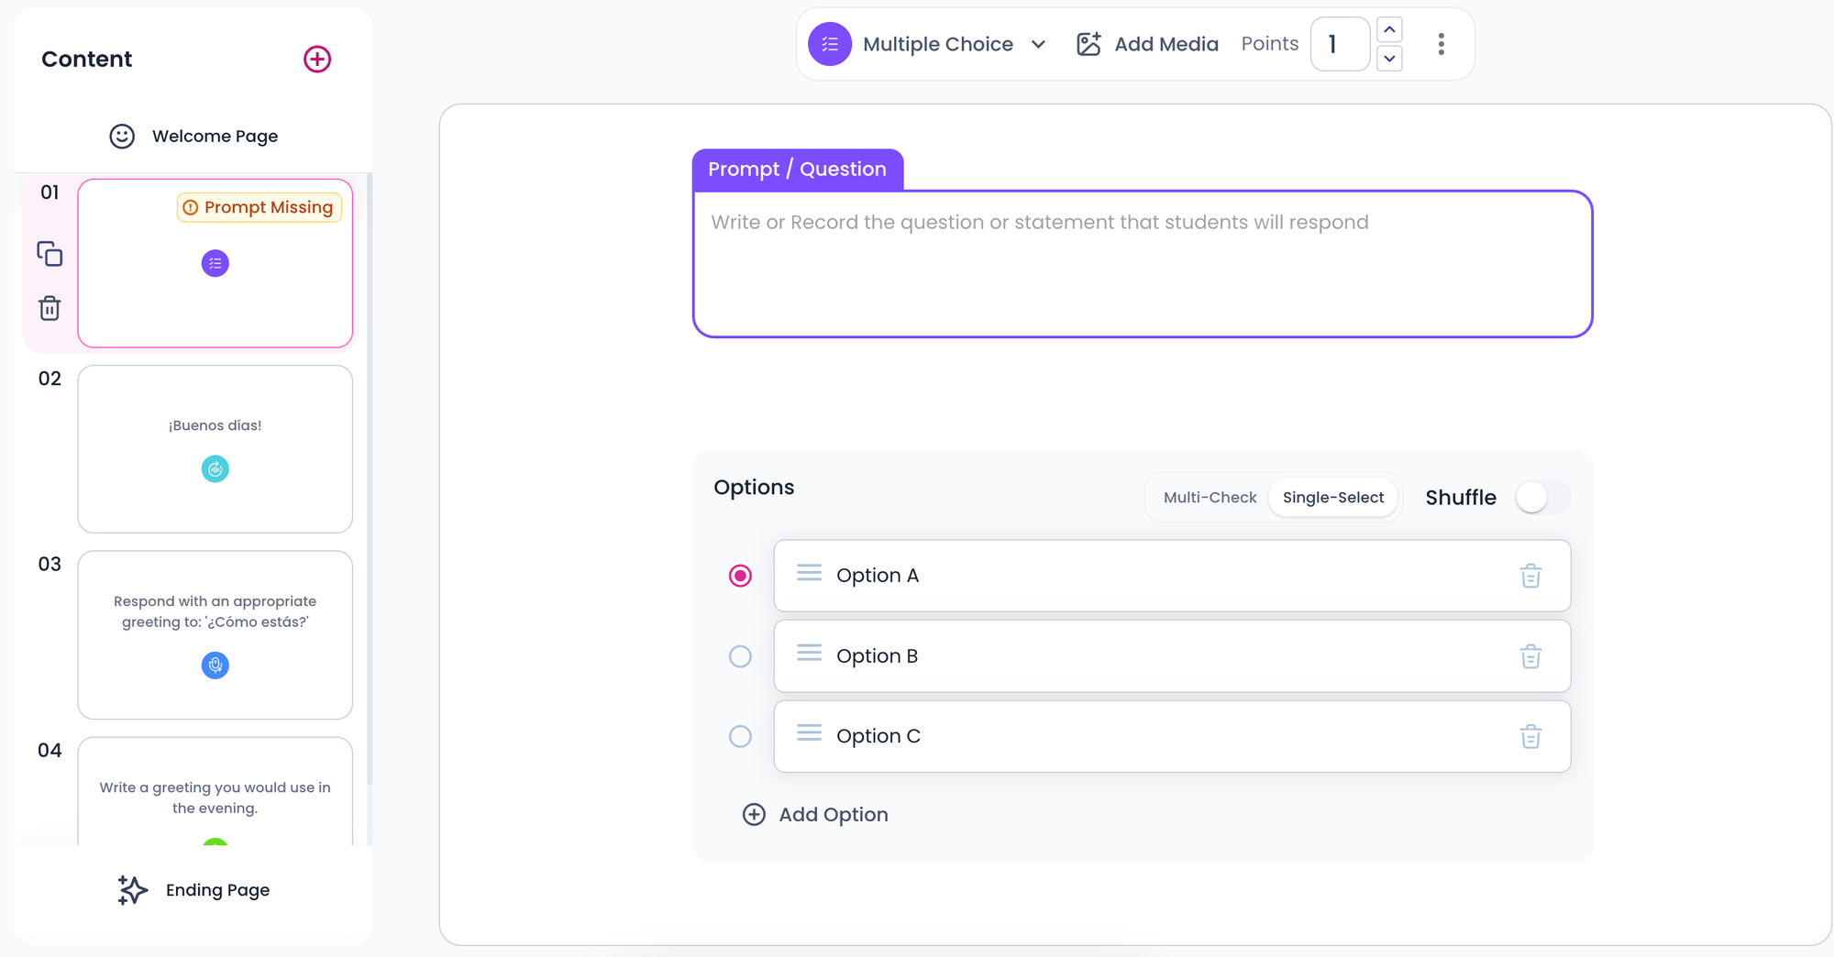Image resolution: width=1834 pixels, height=957 pixels.
Task: Click the Ending Page sparkle icon
Action: 132,890
